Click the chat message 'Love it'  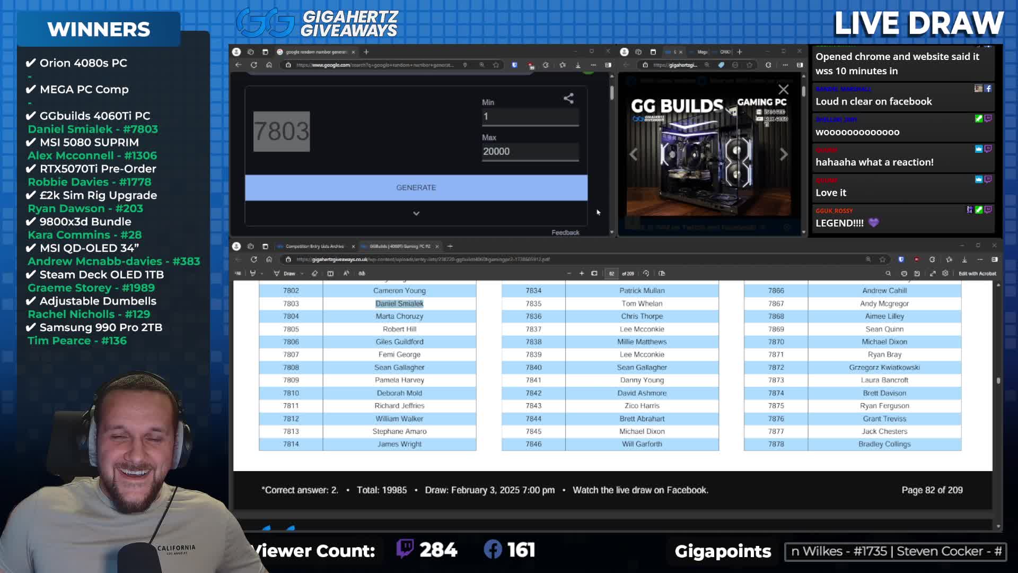[830, 193]
